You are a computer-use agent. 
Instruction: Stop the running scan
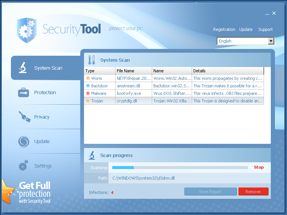click(x=259, y=167)
